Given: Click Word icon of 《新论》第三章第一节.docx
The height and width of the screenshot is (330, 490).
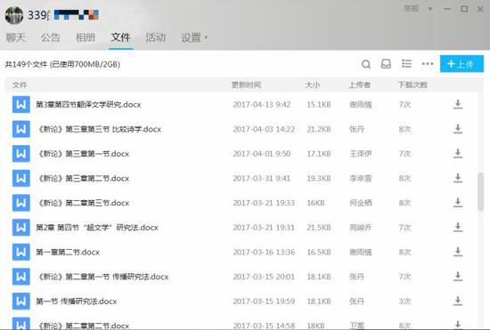Looking at the screenshot, I should [x=21, y=154].
